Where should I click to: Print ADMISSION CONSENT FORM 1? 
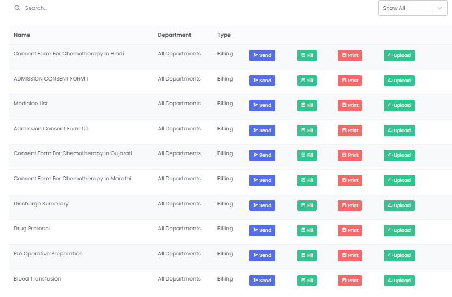tap(350, 81)
